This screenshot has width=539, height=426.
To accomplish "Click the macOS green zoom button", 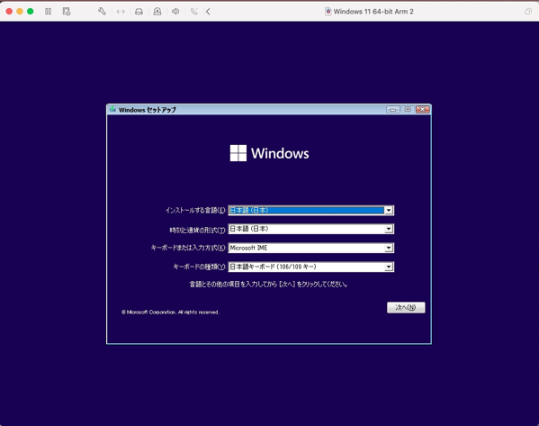I will (x=31, y=12).
